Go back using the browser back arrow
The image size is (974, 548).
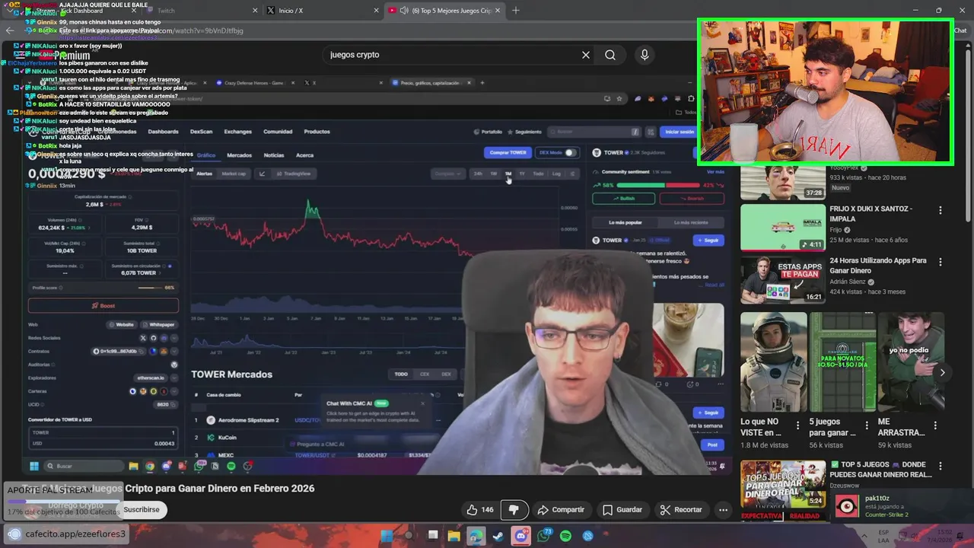(x=9, y=30)
